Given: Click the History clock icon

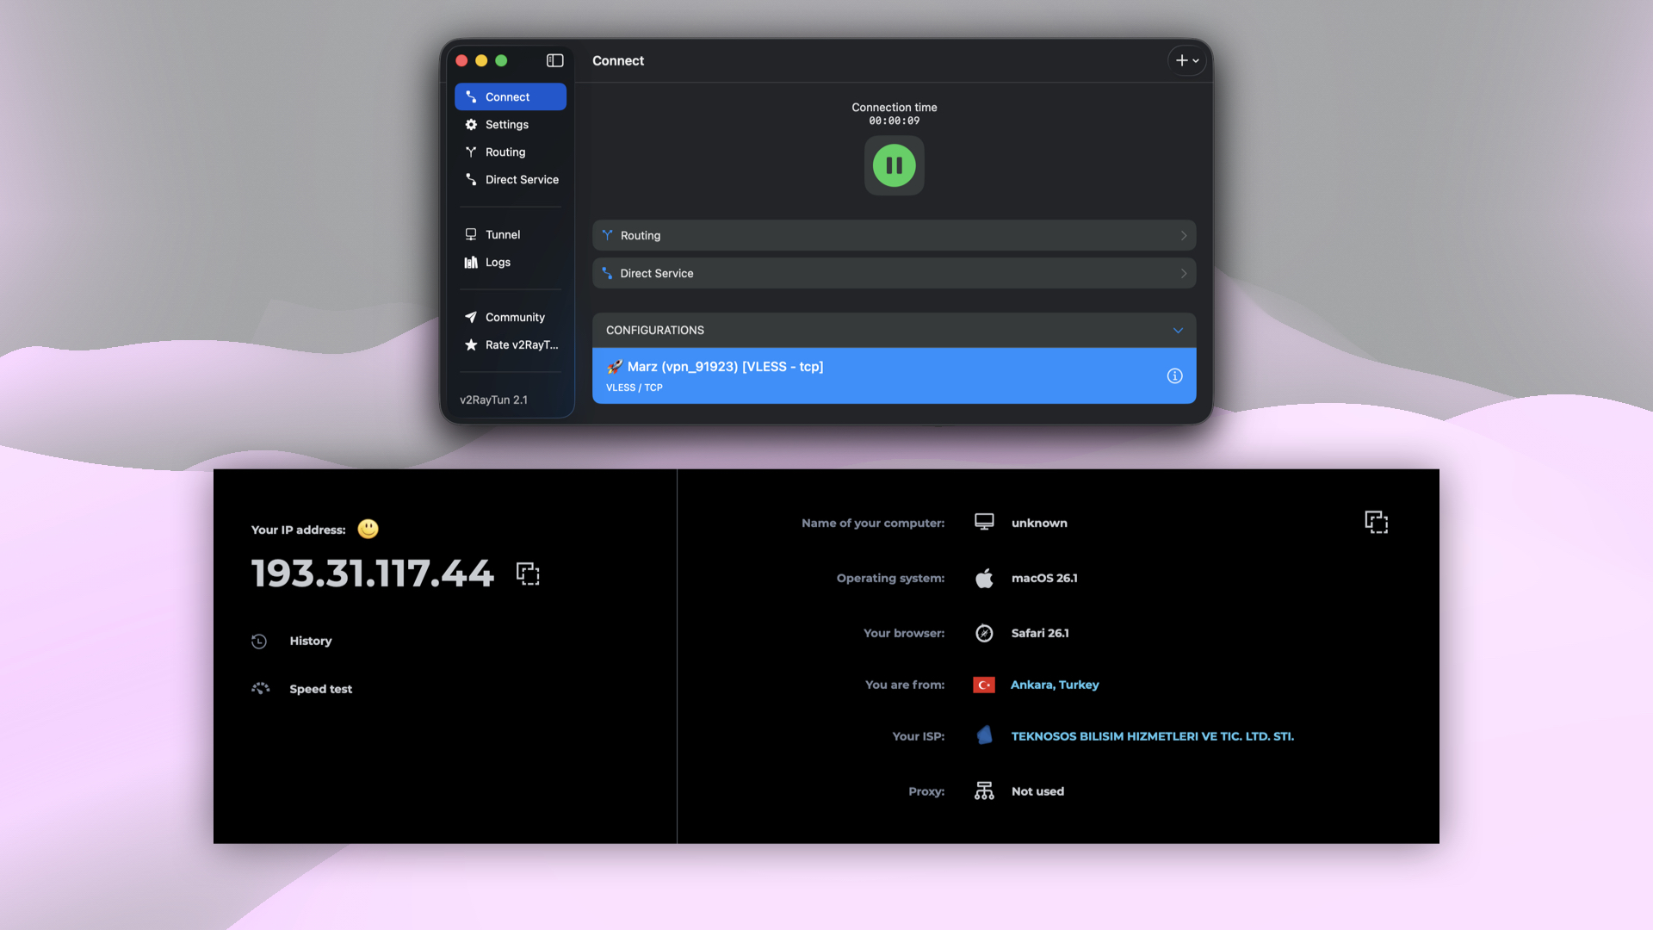Looking at the screenshot, I should point(260,641).
